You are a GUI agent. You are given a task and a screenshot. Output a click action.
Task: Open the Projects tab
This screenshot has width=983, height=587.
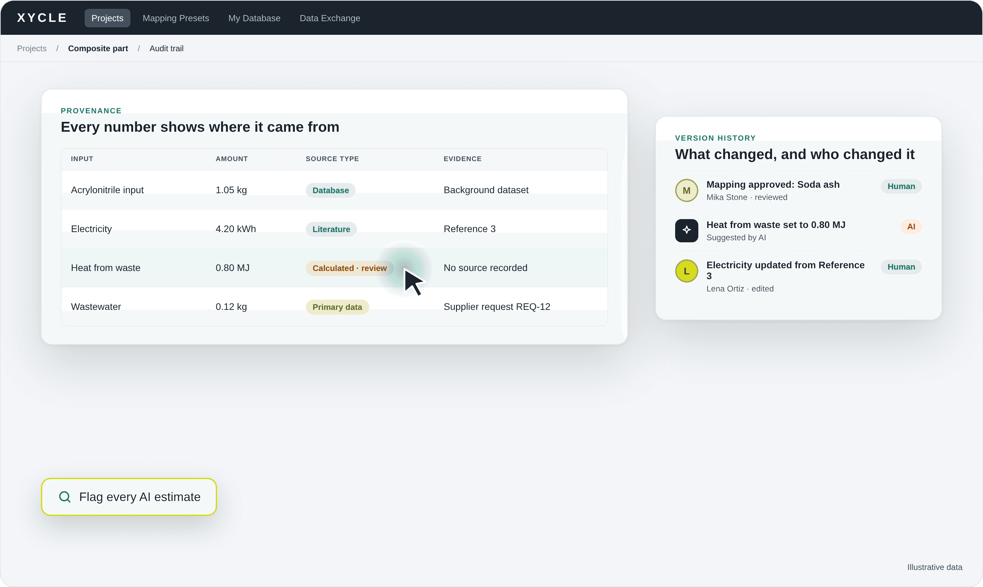[x=107, y=18]
